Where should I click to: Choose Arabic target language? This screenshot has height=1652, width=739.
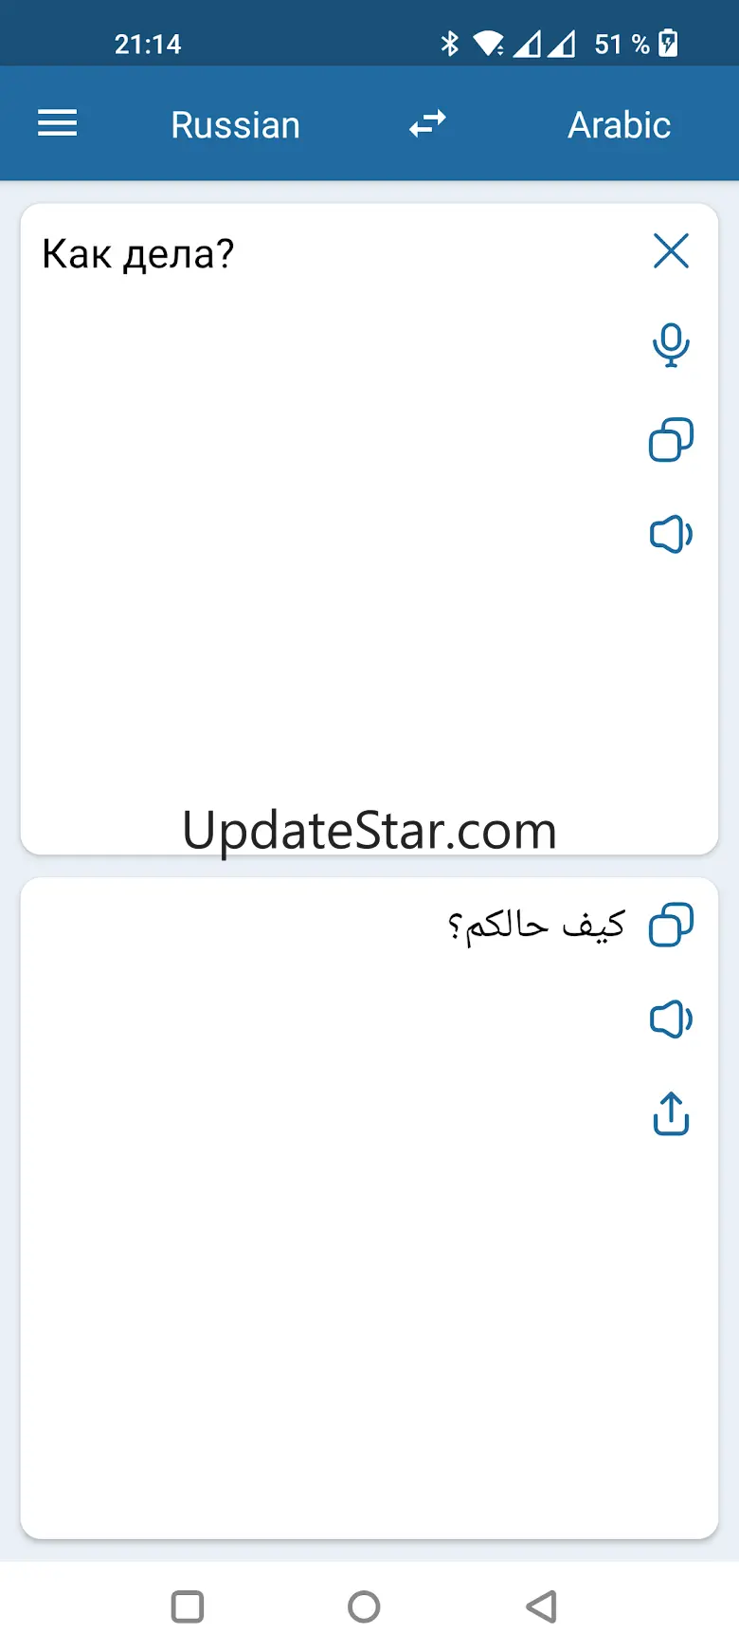click(x=619, y=125)
